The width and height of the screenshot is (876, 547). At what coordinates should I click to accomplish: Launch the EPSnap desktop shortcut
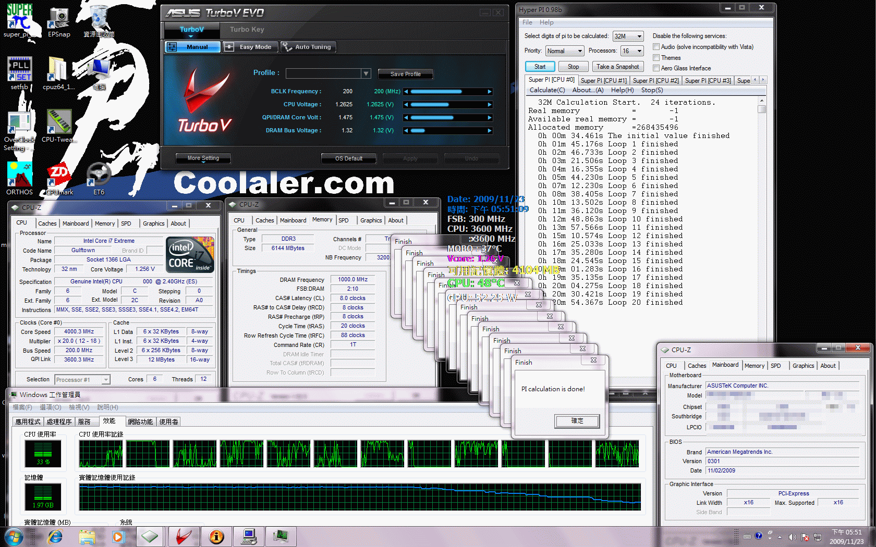(x=59, y=21)
